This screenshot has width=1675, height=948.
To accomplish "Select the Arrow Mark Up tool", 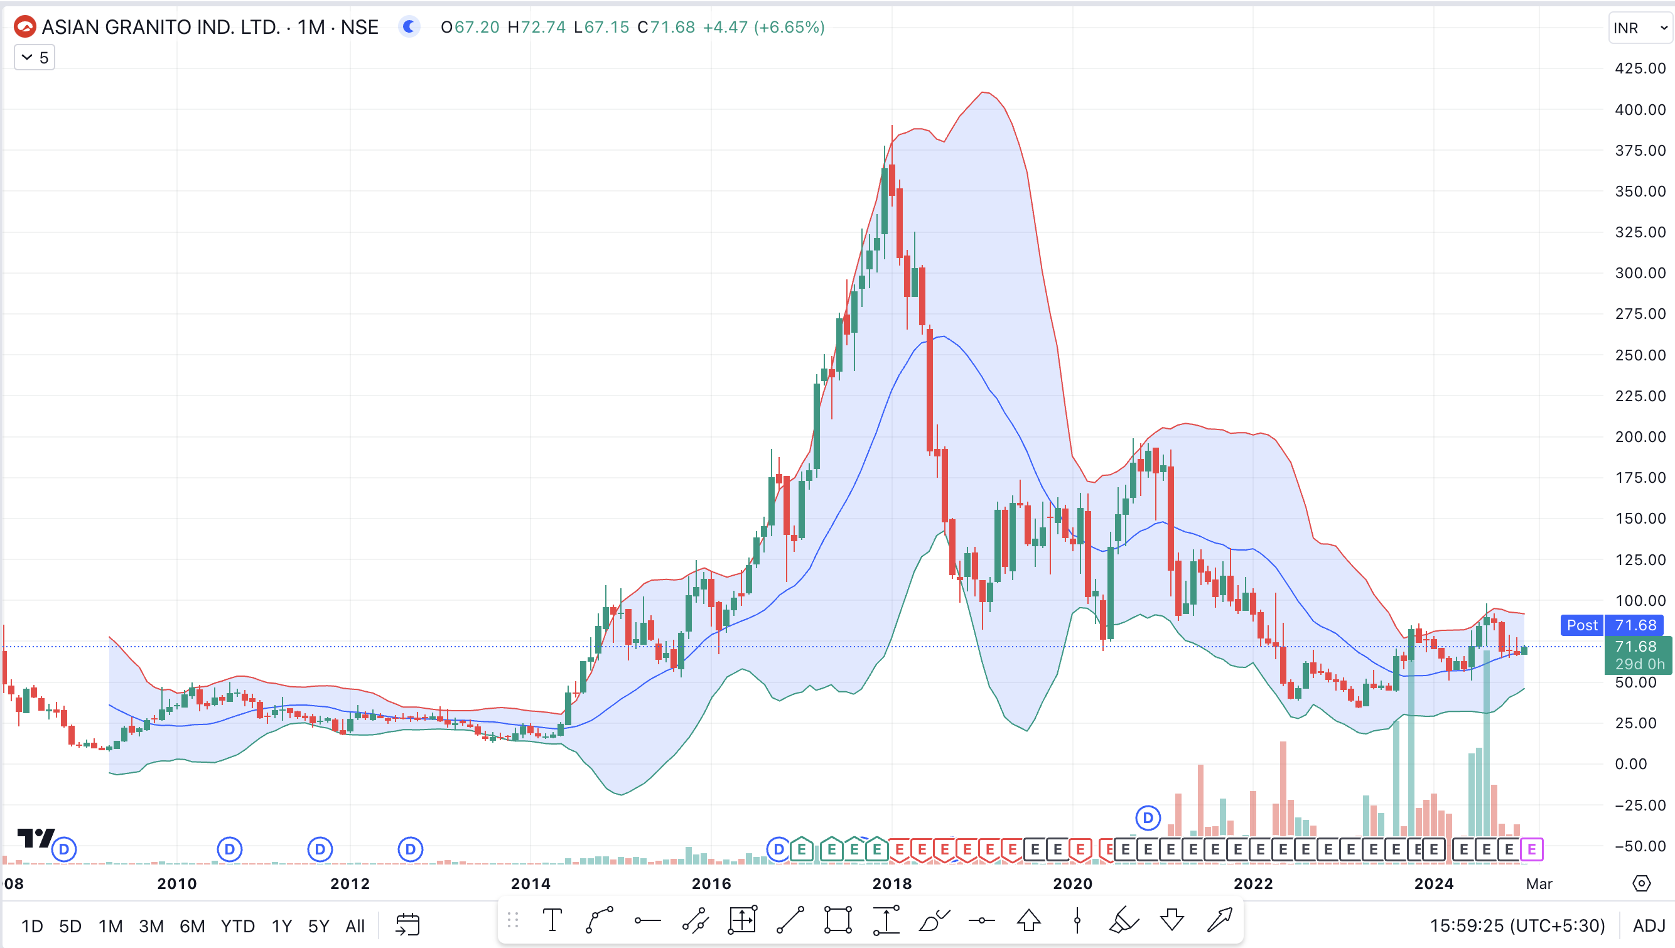I will click(x=1028, y=920).
